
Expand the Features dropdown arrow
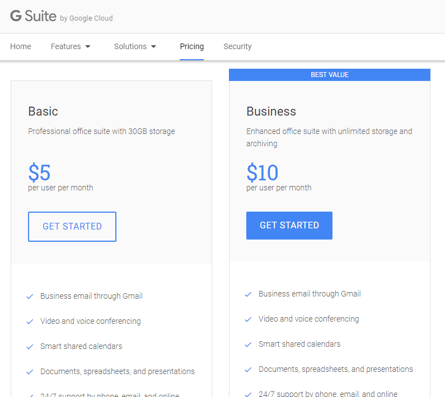click(x=88, y=47)
